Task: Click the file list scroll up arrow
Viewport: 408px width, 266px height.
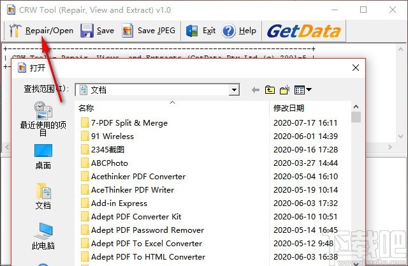Action: (356, 107)
